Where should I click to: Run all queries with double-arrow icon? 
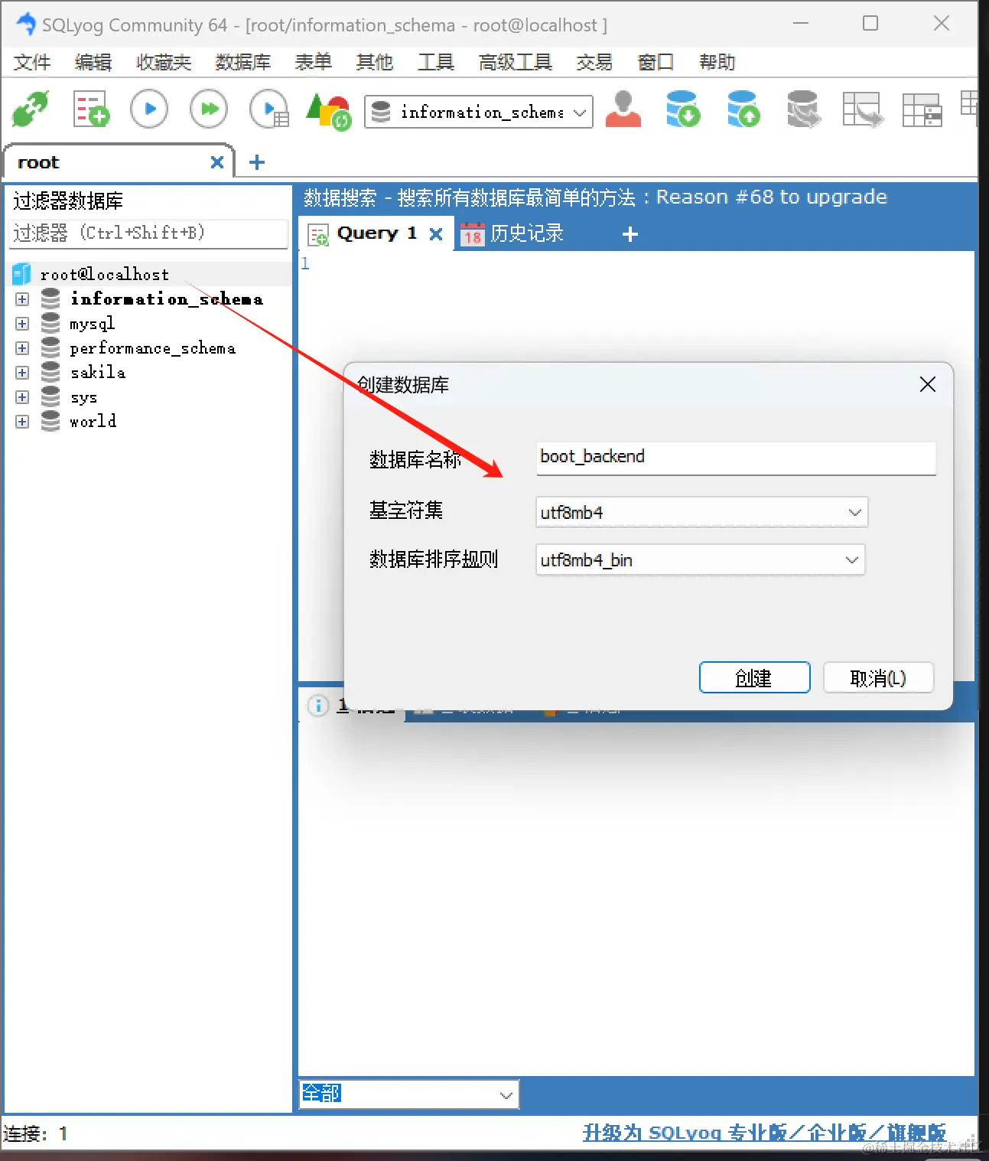[209, 109]
